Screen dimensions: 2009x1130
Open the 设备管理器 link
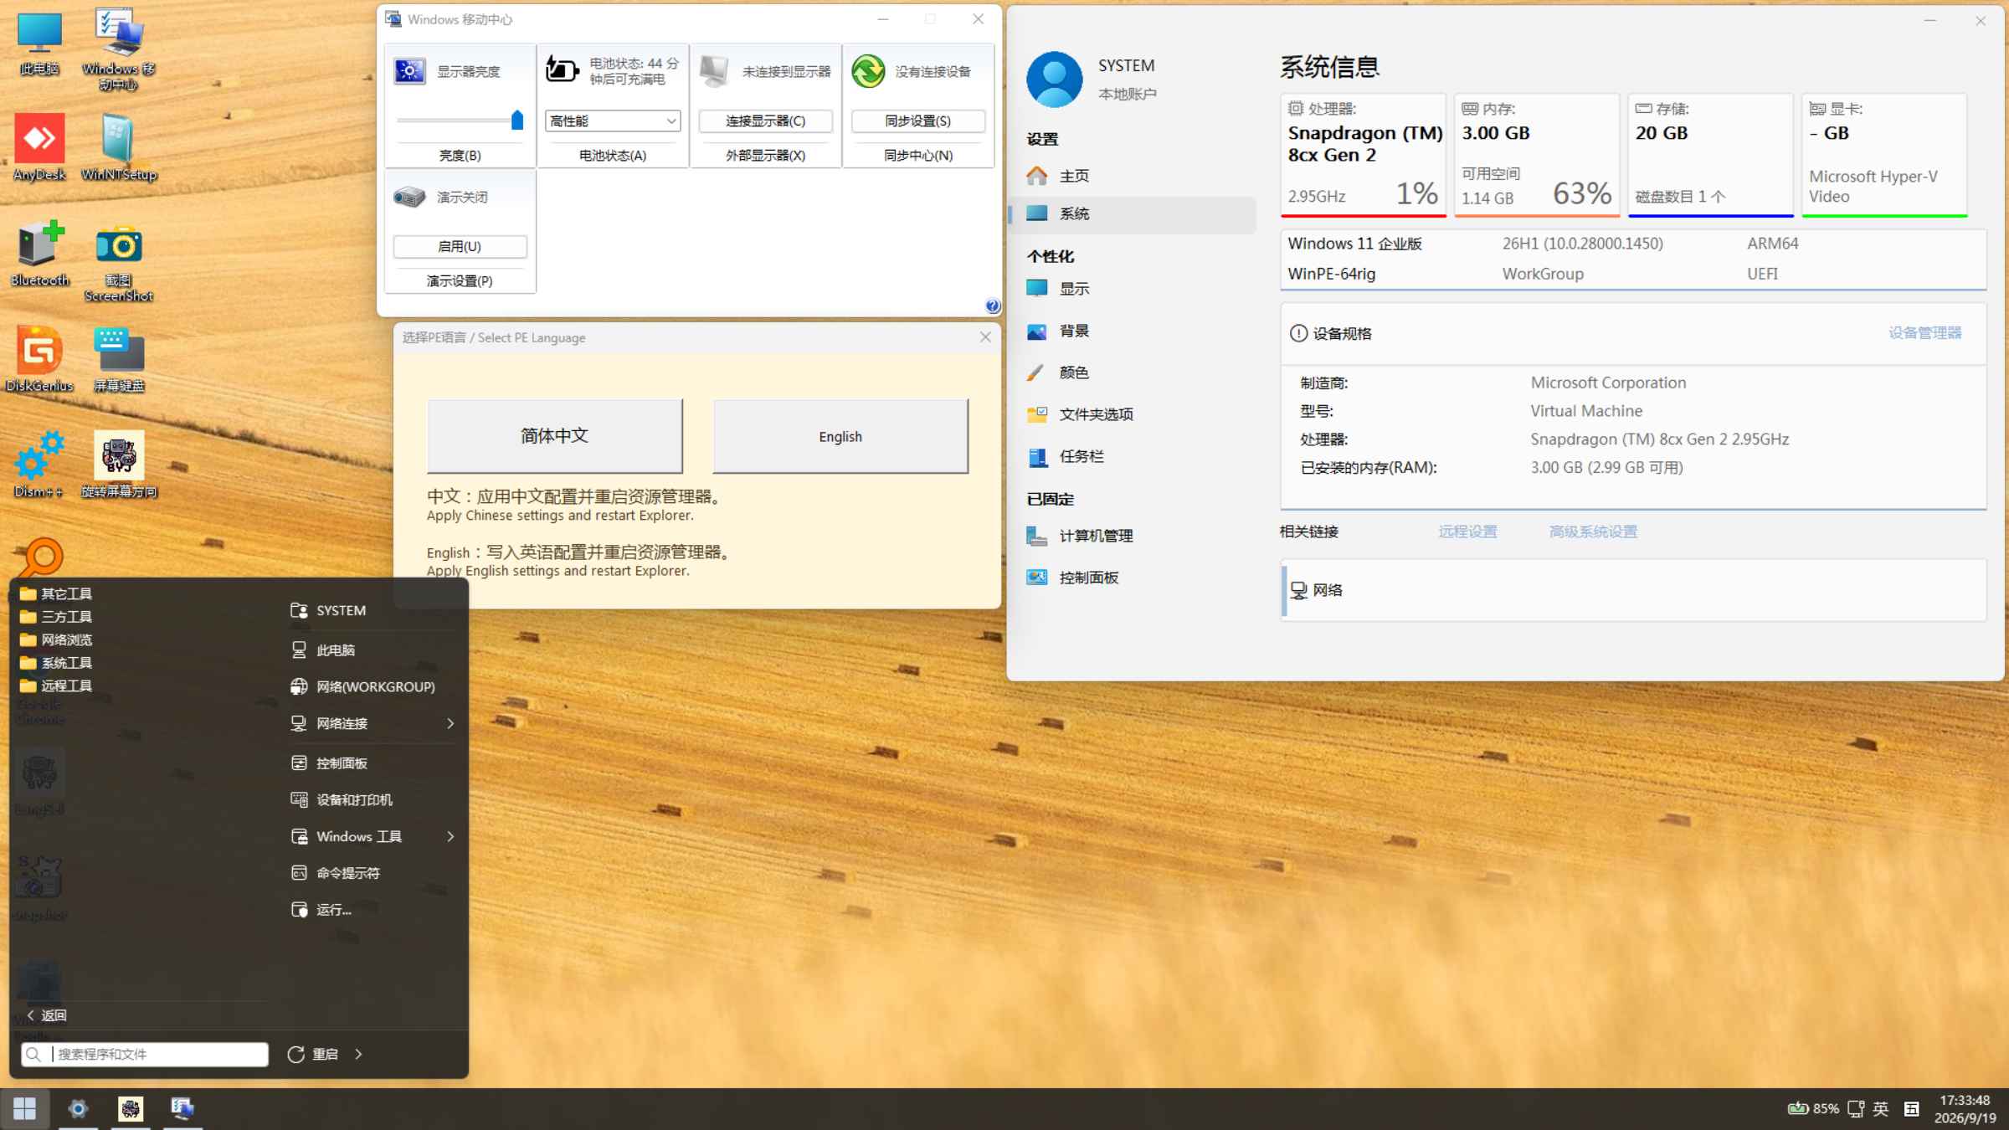pos(1924,333)
